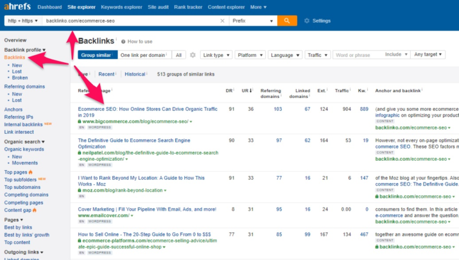
Task: Open Rank tracker in top navigation
Action: (188, 7)
